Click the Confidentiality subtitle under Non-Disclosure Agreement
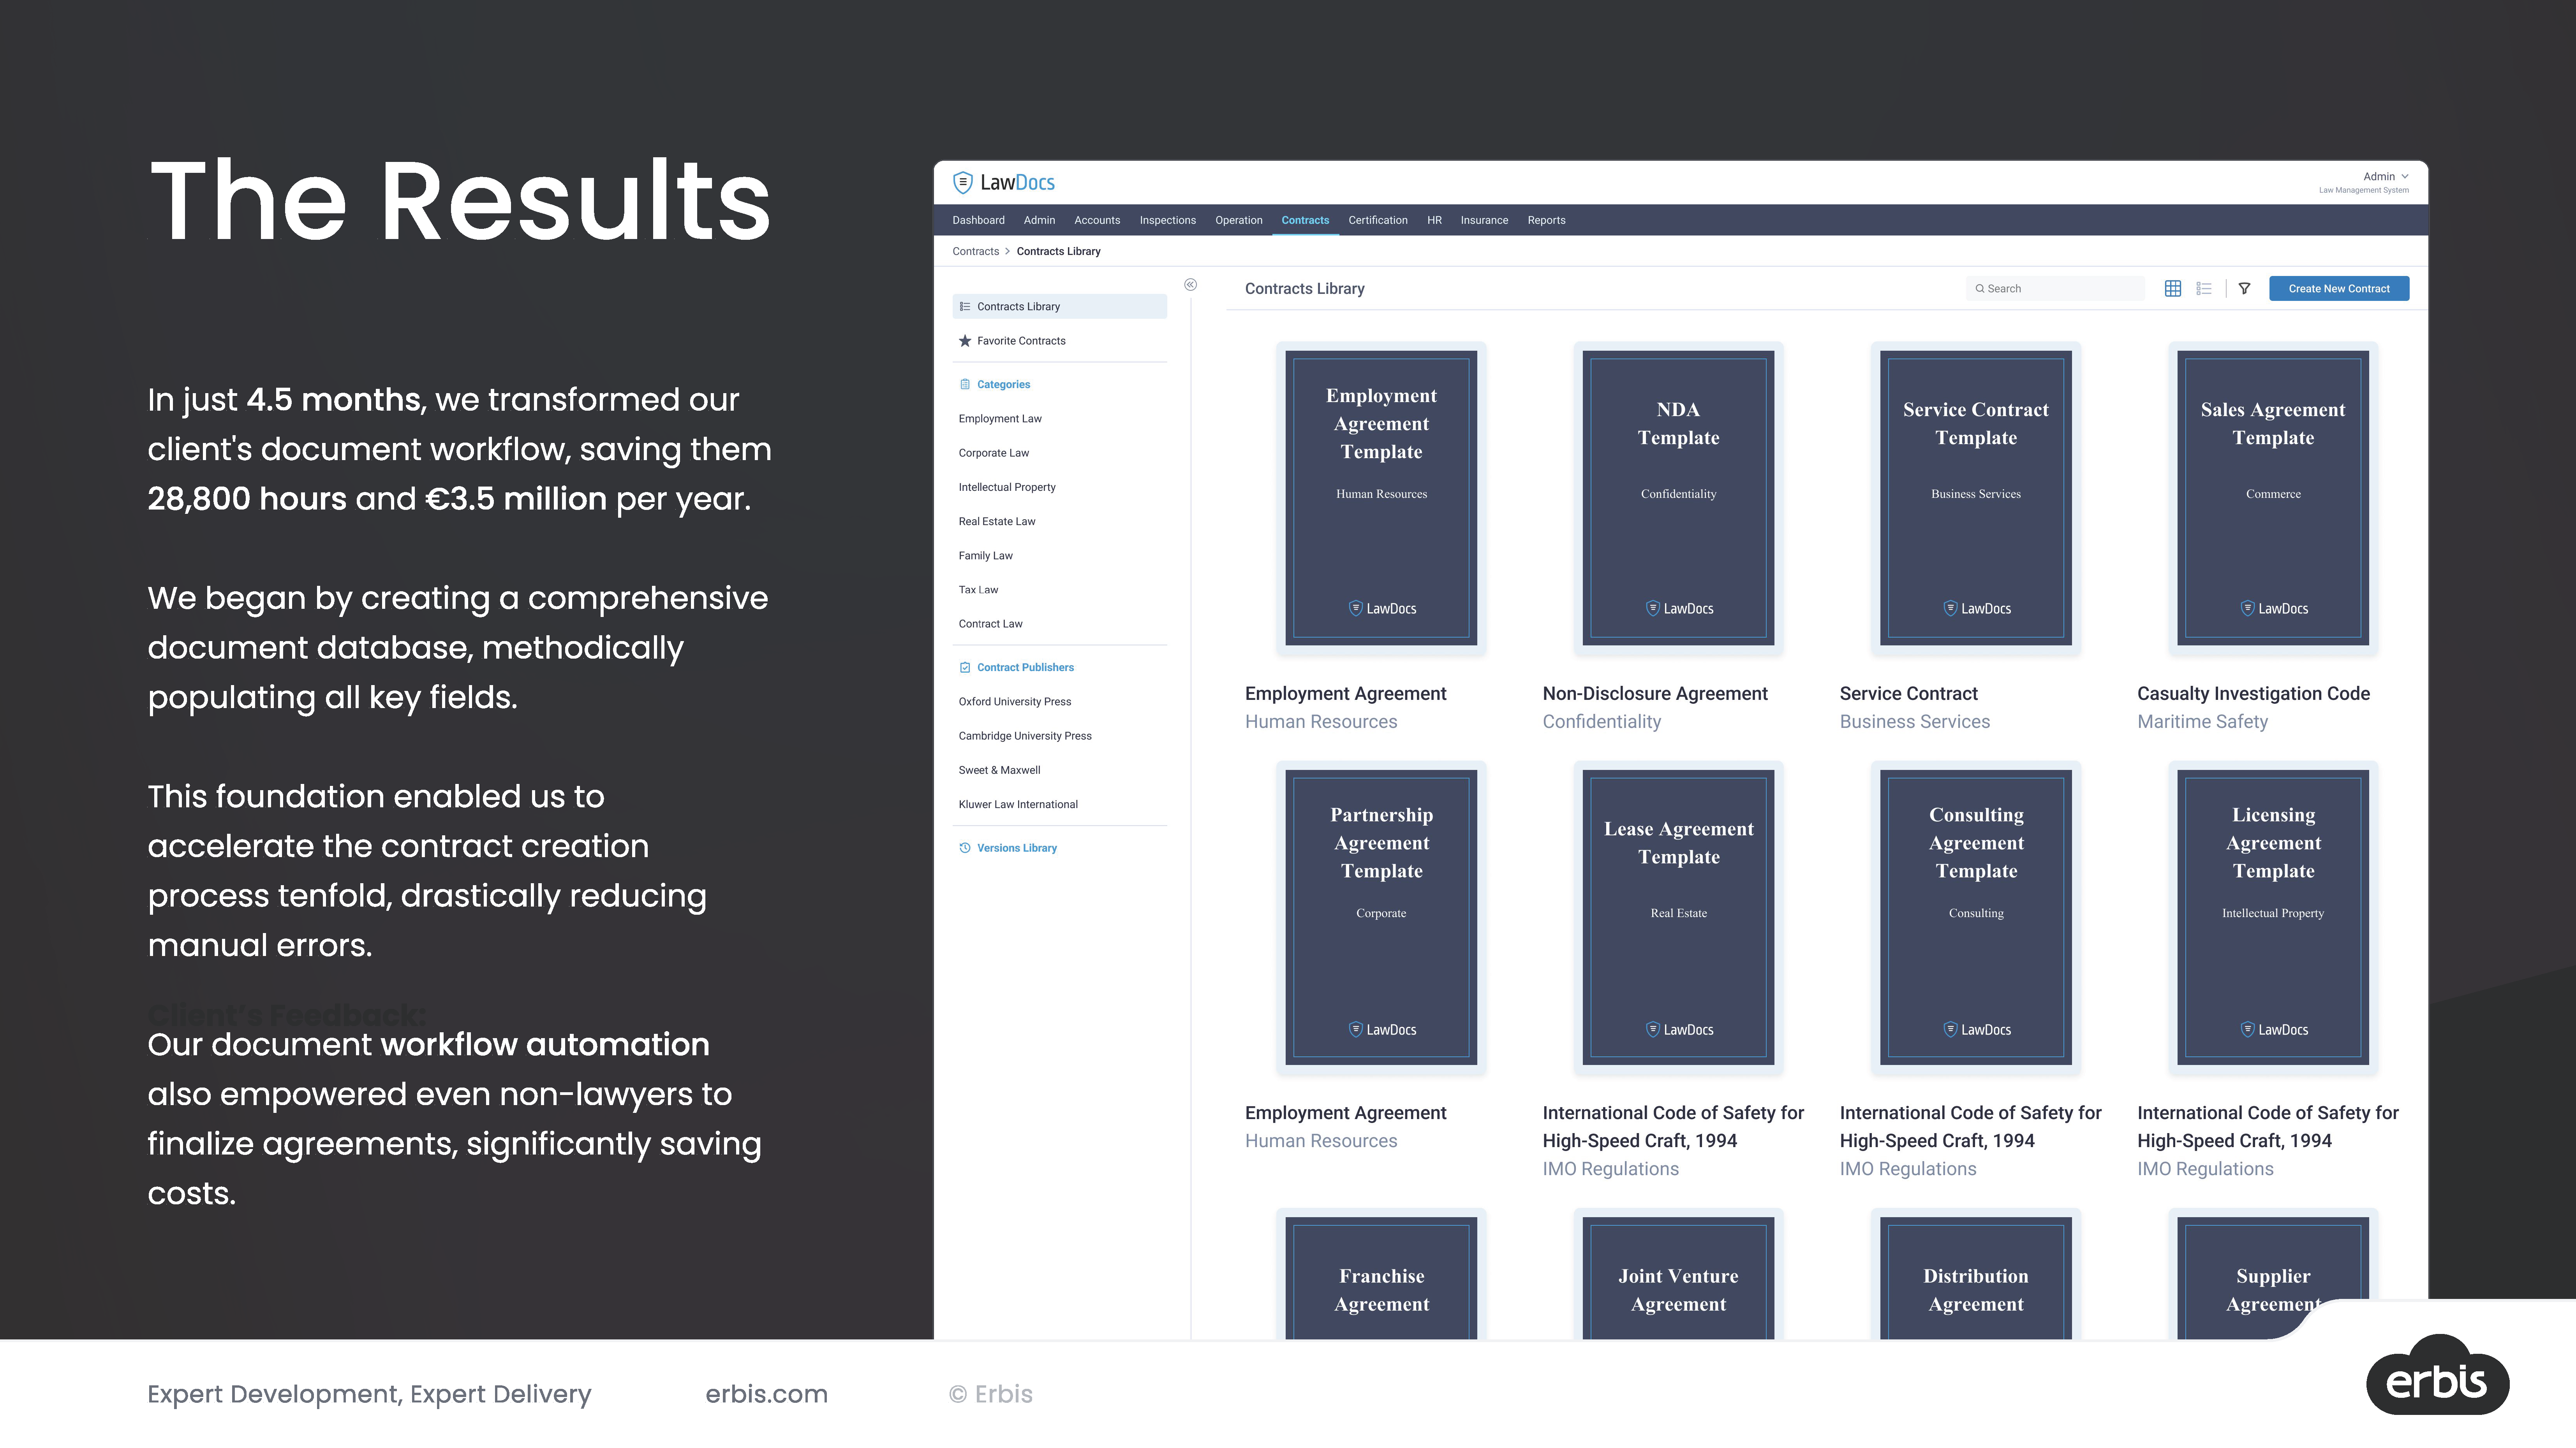 coord(1601,722)
